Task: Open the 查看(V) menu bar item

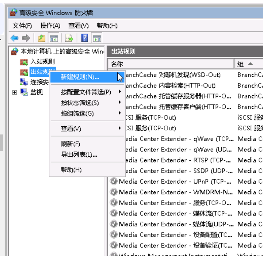Action: coord(79,26)
